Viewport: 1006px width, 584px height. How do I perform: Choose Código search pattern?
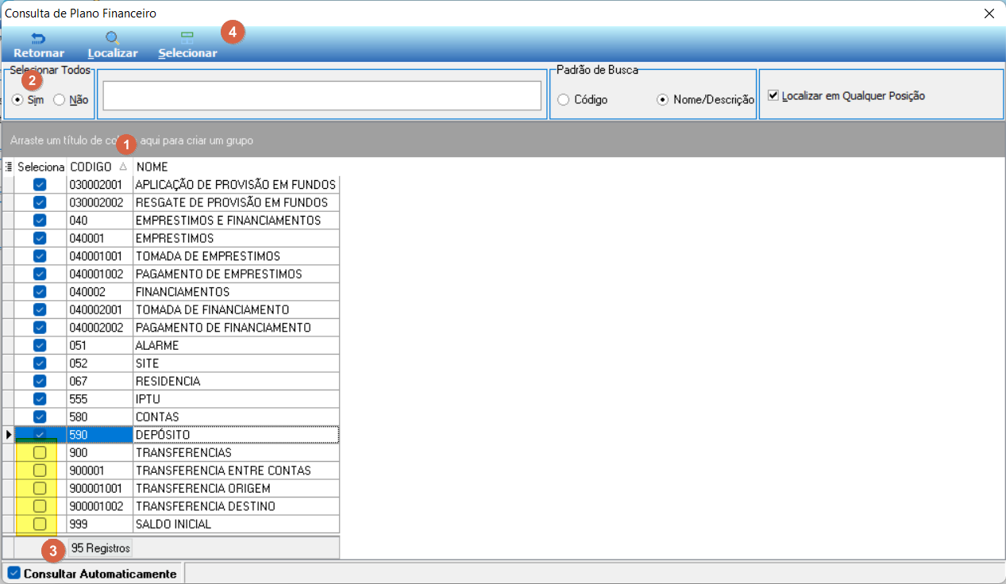[563, 100]
